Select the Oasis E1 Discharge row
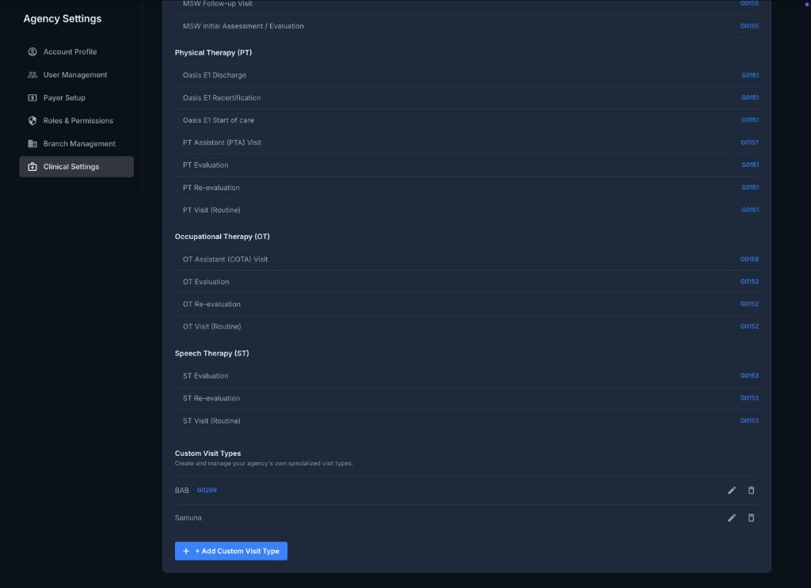811x588 pixels. (467, 75)
